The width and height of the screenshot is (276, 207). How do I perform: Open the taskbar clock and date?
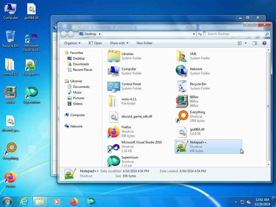point(262,202)
